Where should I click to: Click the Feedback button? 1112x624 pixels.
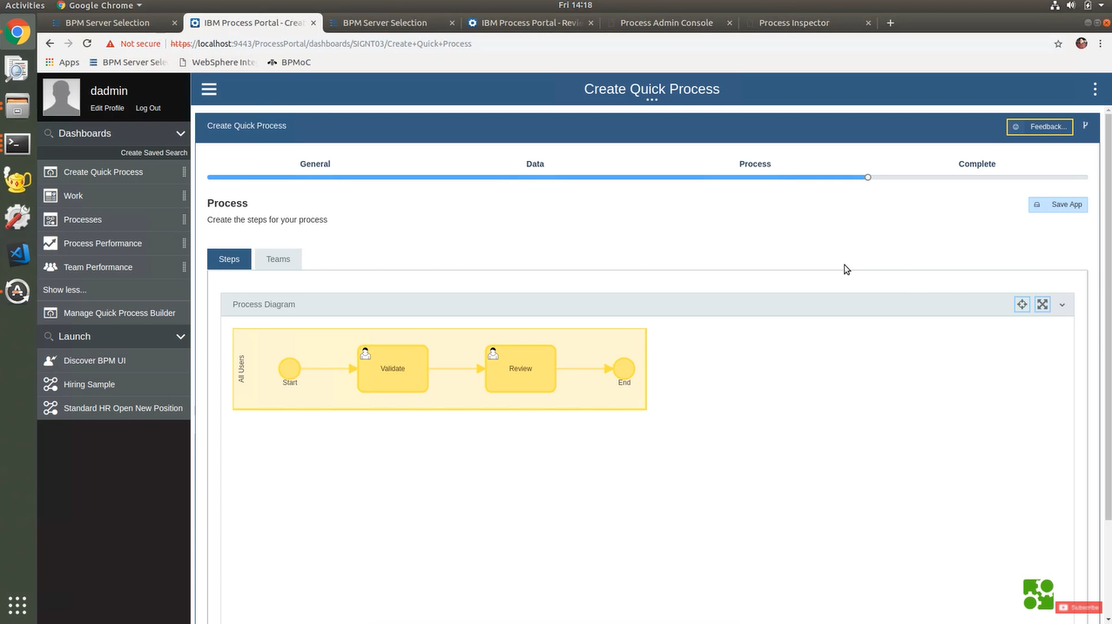(1040, 127)
